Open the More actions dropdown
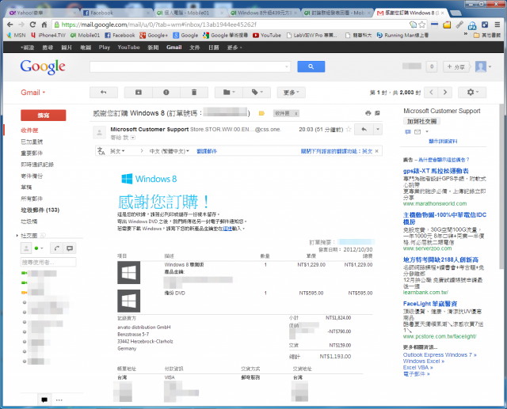 [x=291, y=93]
